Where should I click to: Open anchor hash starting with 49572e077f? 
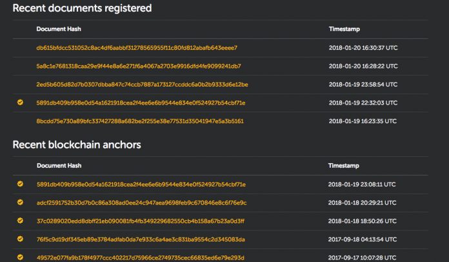tap(140, 257)
